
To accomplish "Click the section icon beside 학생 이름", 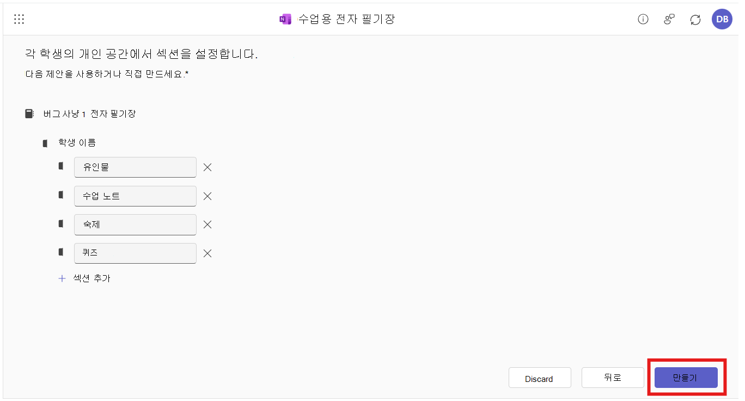I will click(45, 143).
